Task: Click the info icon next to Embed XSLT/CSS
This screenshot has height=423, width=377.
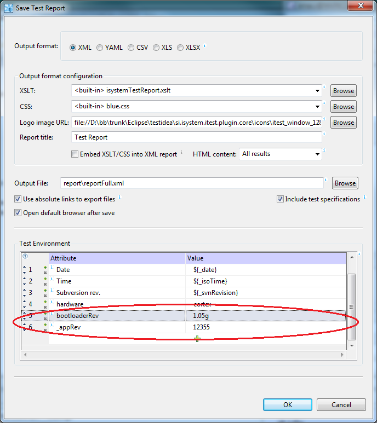Action: [181, 153]
